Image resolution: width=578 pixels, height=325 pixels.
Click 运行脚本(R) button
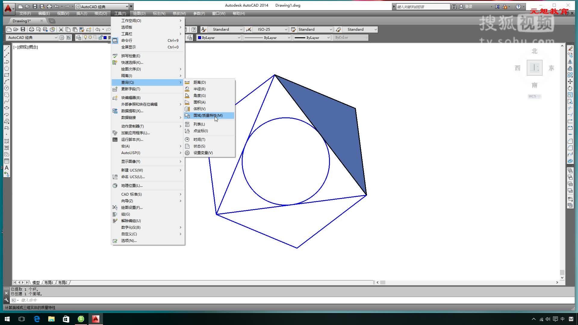132,139
